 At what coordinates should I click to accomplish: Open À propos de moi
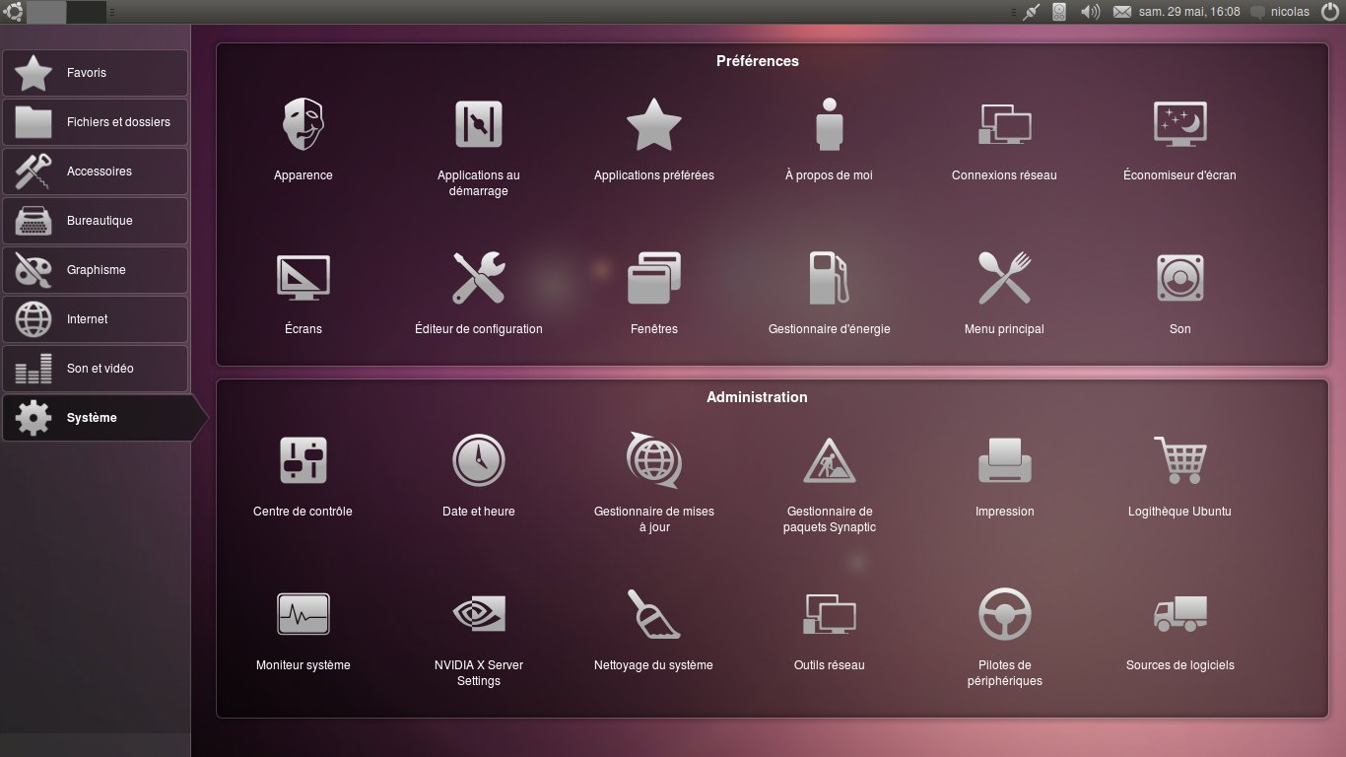coord(829,140)
